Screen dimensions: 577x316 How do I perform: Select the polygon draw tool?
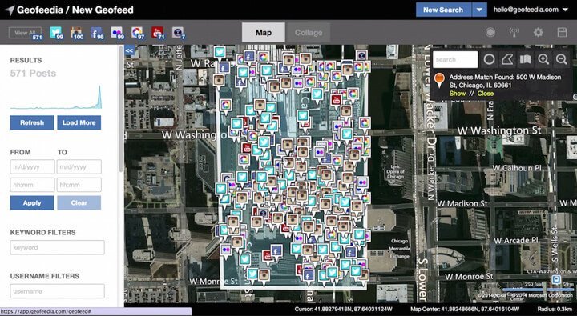pos(507,59)
